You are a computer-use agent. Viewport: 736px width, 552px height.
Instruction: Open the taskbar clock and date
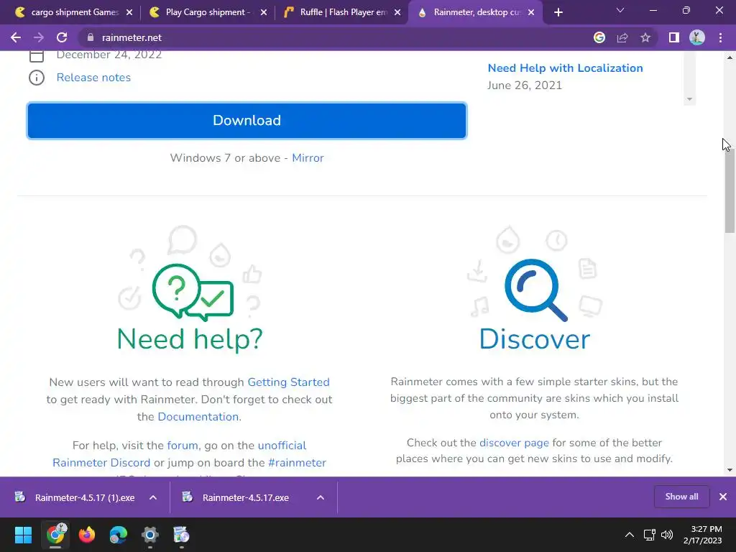point(703,535)
